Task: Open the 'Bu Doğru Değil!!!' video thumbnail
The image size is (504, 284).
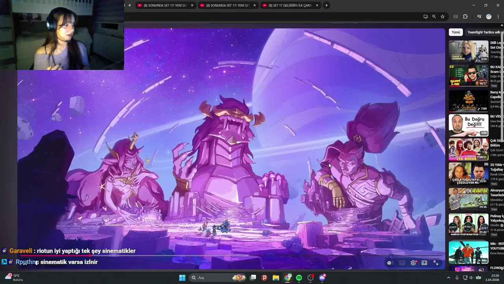Action: click(469, 125)
